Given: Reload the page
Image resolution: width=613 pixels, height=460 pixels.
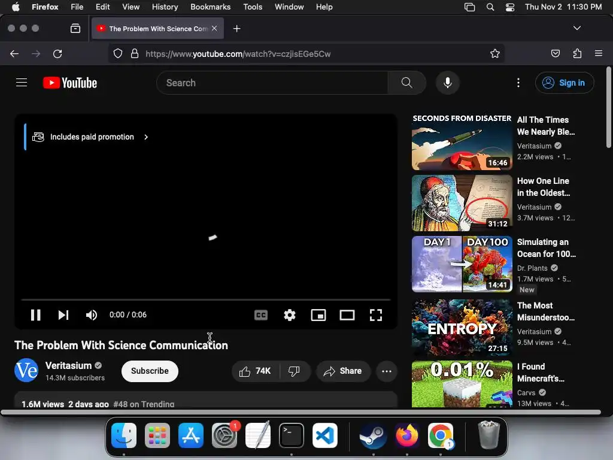Looking at the screenshot, I should click(57, 53).
